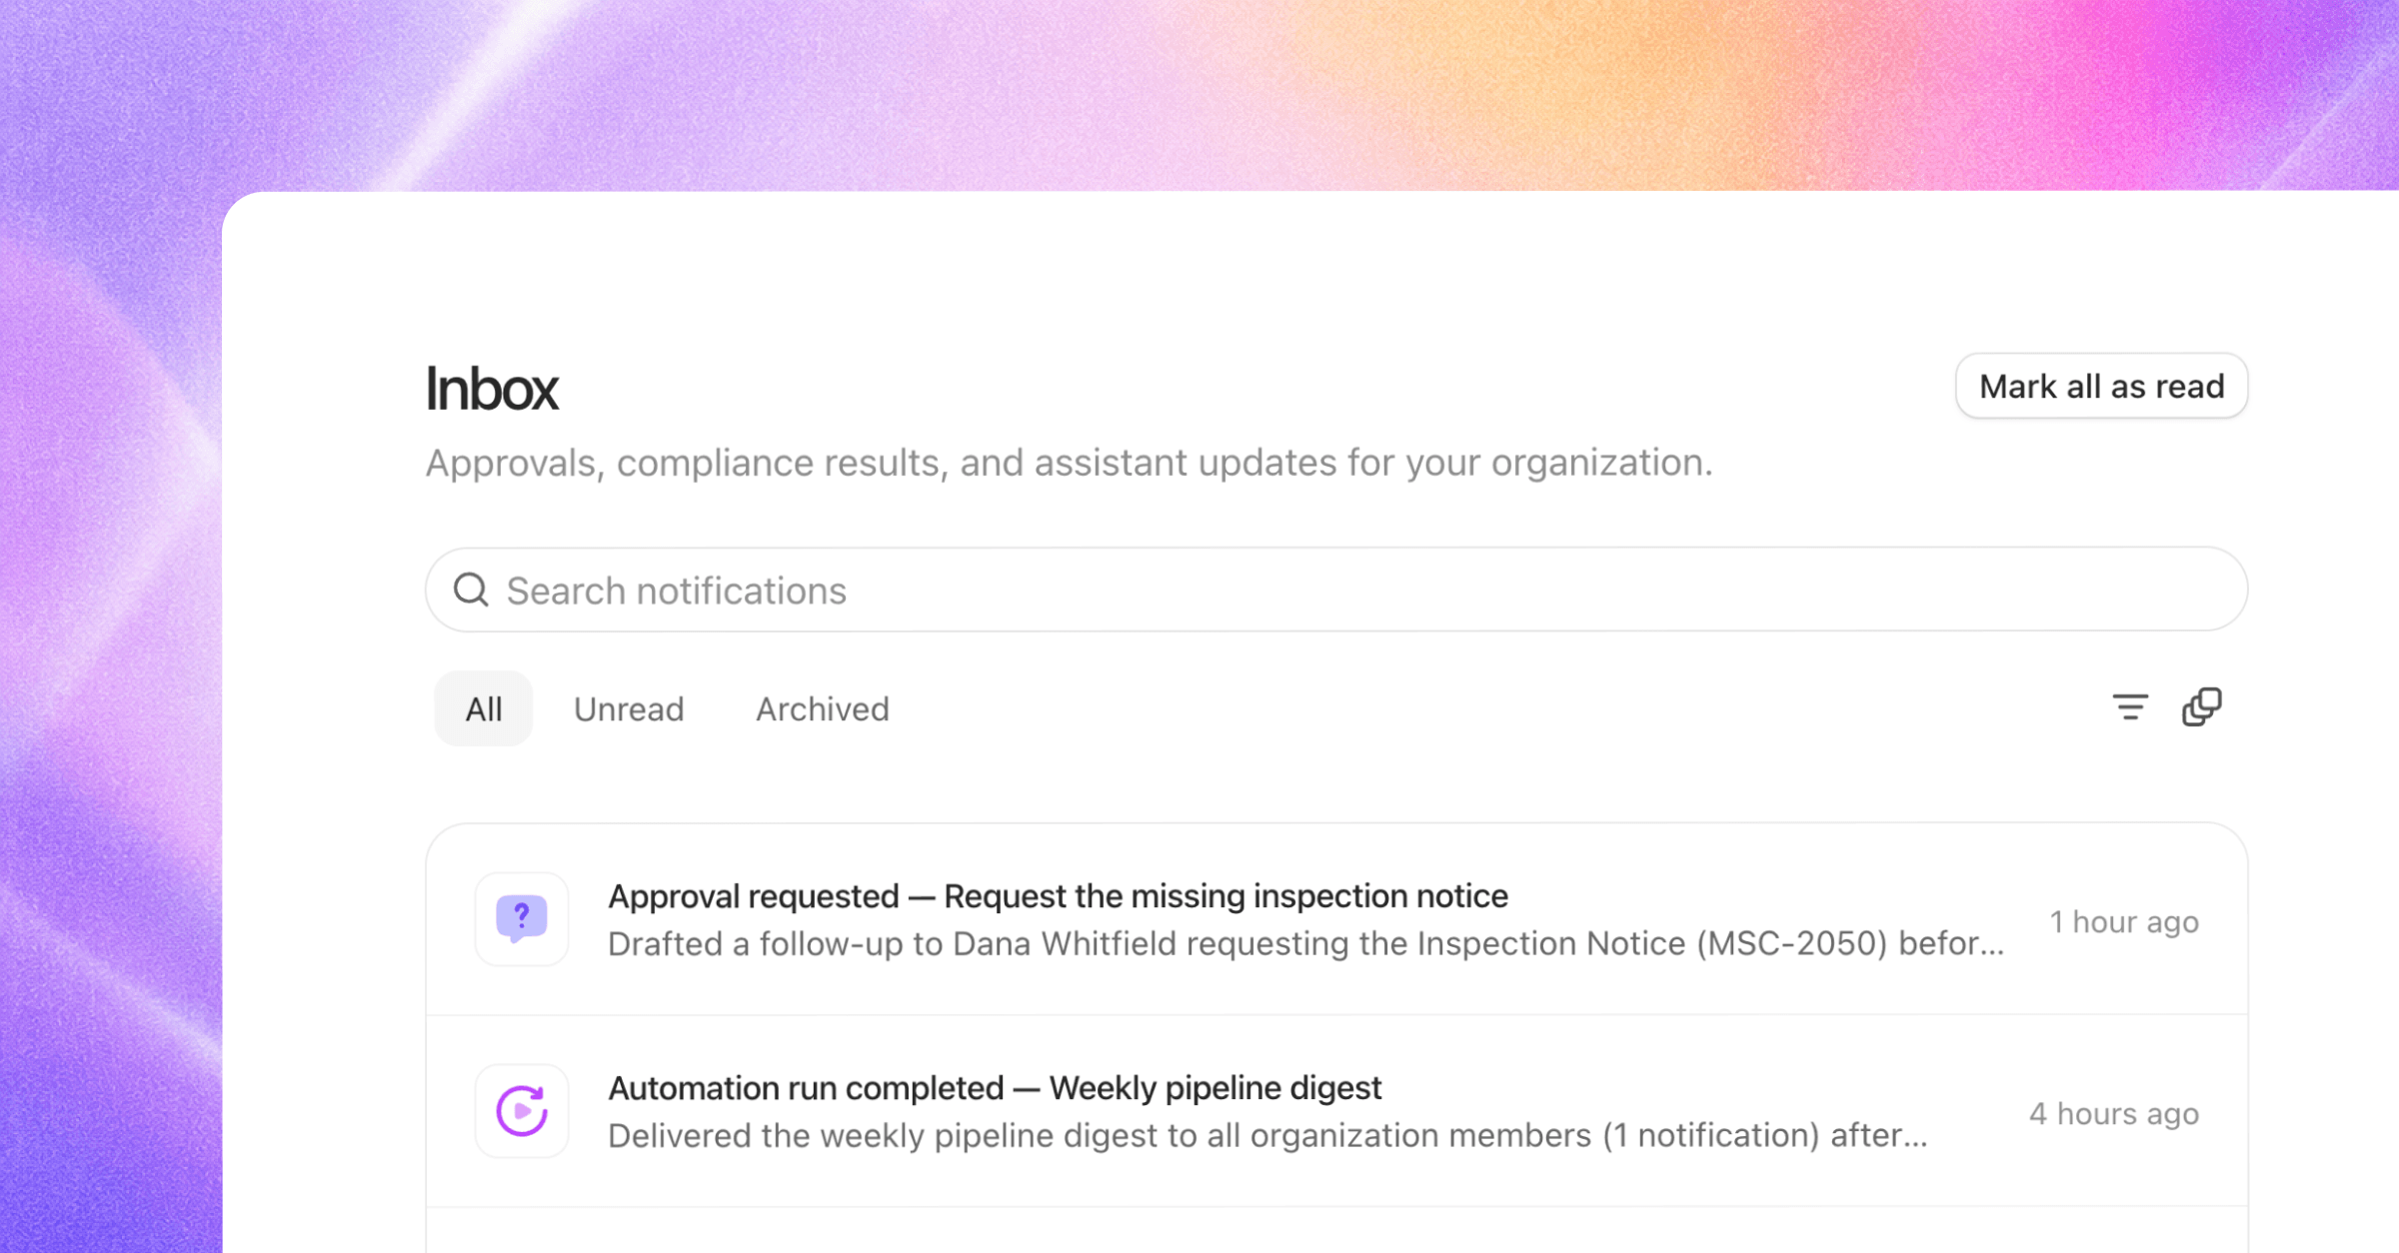Click the weekly pipeline digest delivery description
2399x1253 pixels.
point(1267,1135)
